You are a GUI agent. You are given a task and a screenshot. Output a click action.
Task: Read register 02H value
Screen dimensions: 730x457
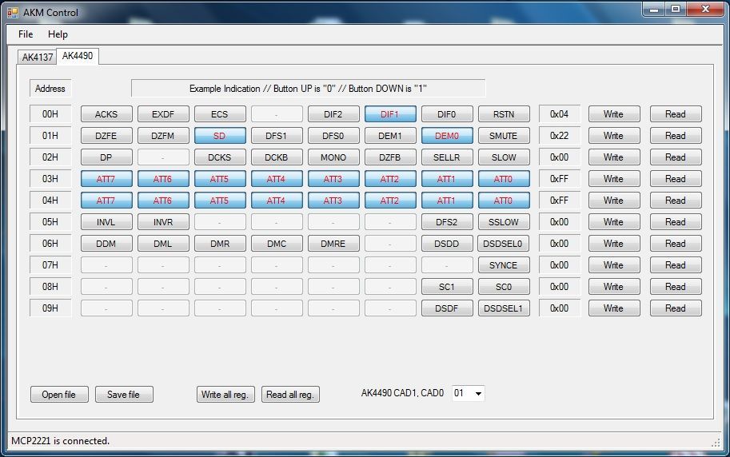(x=676, y=157)
